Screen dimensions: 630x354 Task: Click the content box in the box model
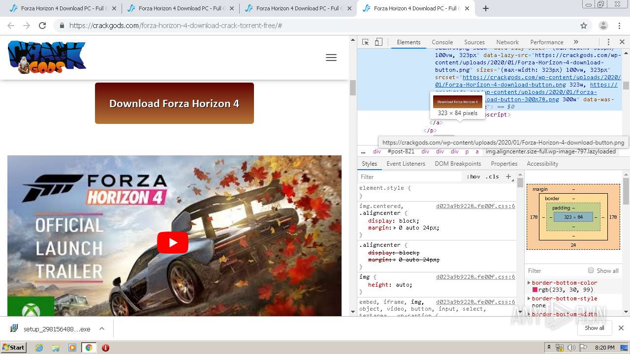(573, 217)
